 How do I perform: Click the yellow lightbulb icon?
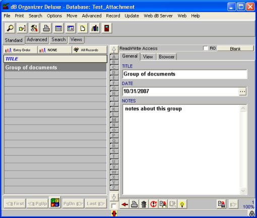[182, 204]
